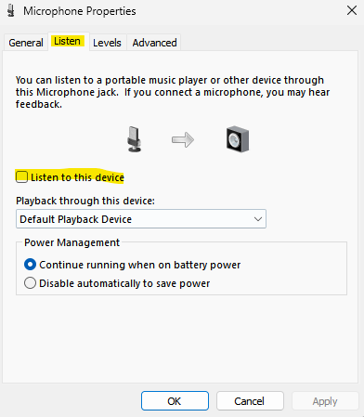The height and width of the screenshot is (417, 364).
Task: Enable the Listen to this device checkbox
Action: 21,176
